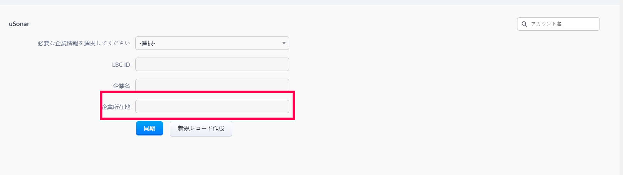The width and height of the screenshot is (623, 175).
Task: Click the 企業所在地 input box
Action: (212, 106)
